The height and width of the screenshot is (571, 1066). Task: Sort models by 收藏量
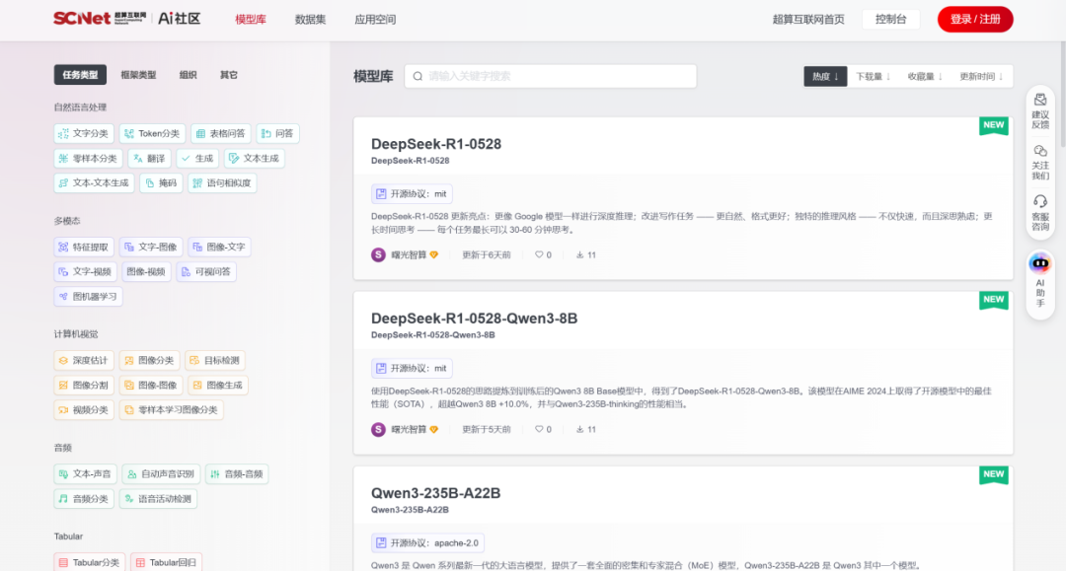(925, 77)
